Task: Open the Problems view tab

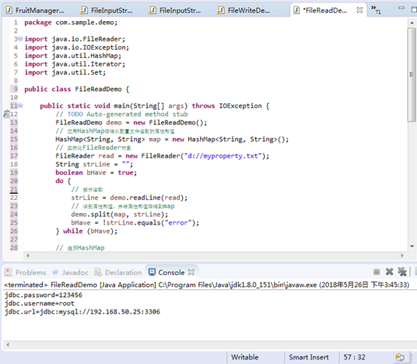Action: pyautogui.click(x=26, y=272)
